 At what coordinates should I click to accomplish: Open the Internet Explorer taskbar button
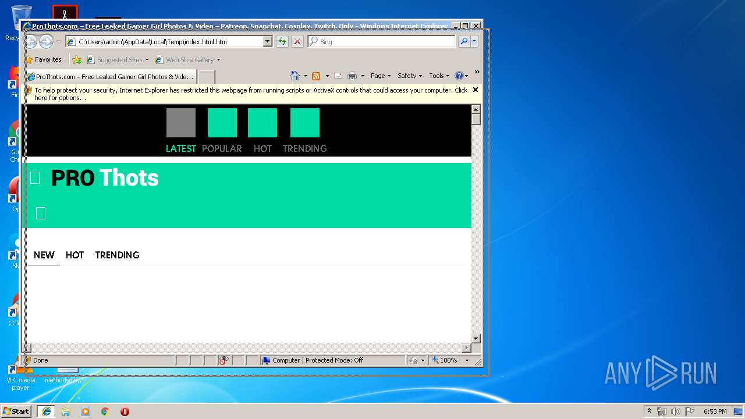[x=46, y=411]
